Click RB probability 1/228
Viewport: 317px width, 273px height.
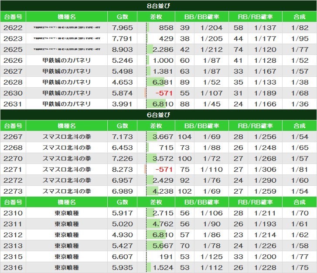point(265,268)
